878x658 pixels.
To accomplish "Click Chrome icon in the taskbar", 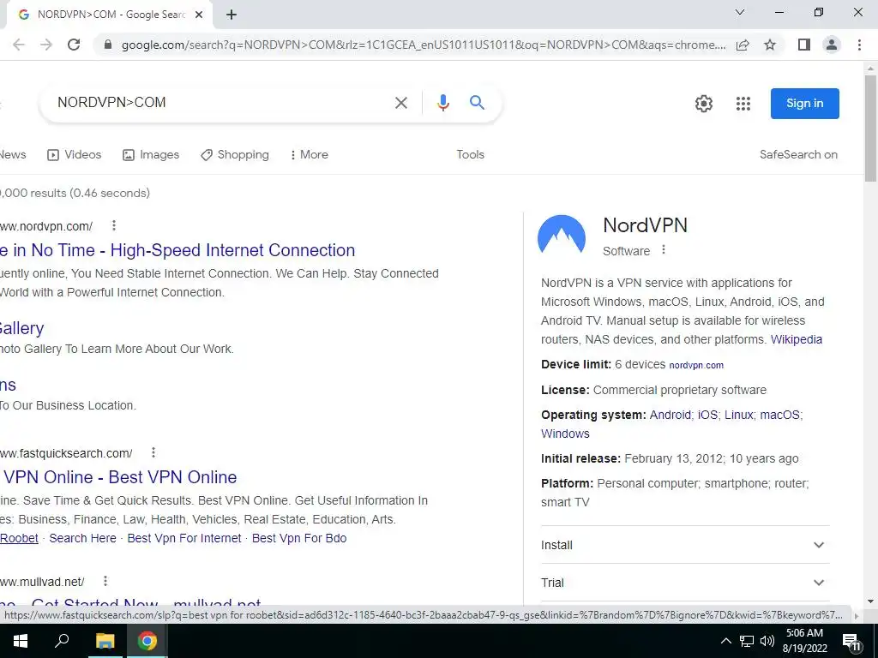I will coord(147,641).
